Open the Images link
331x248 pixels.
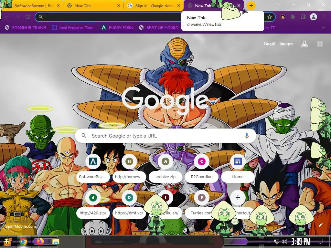pyautogui.click(x=286, y=44)
